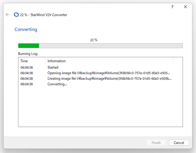The width and height of the screenshot is (196, 153).
Task: Click the Burning Log label
Action: [x=28, y=54]
